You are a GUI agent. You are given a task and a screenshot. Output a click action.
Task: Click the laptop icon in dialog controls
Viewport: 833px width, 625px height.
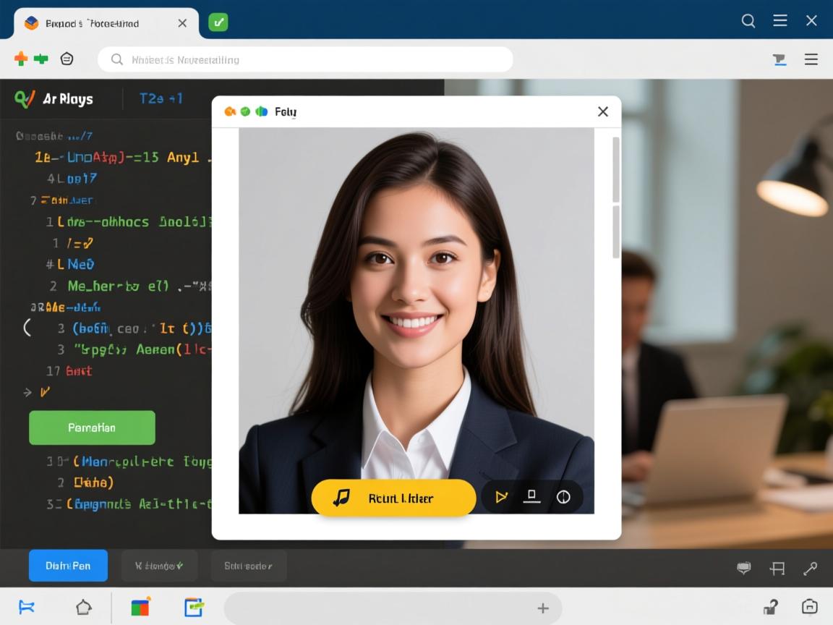tap(531, 497)
